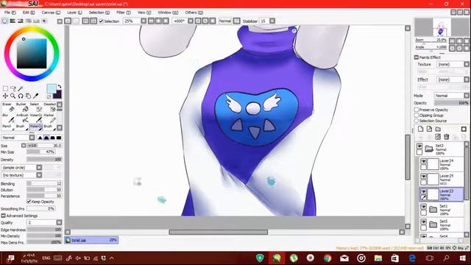Select the Blur tool
Image resolution: width=471 pixels, height=265 pixels.
(8, 118)
